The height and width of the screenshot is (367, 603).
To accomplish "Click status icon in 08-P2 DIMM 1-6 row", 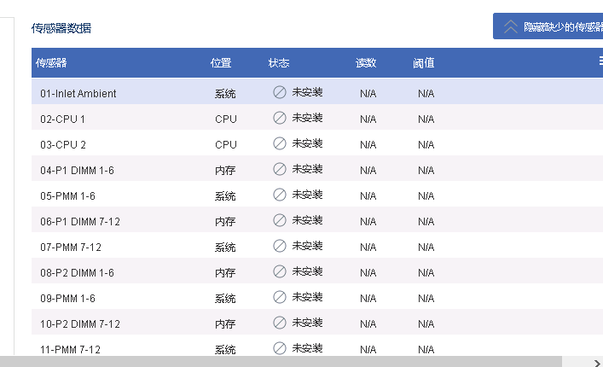I will (279, 271).
